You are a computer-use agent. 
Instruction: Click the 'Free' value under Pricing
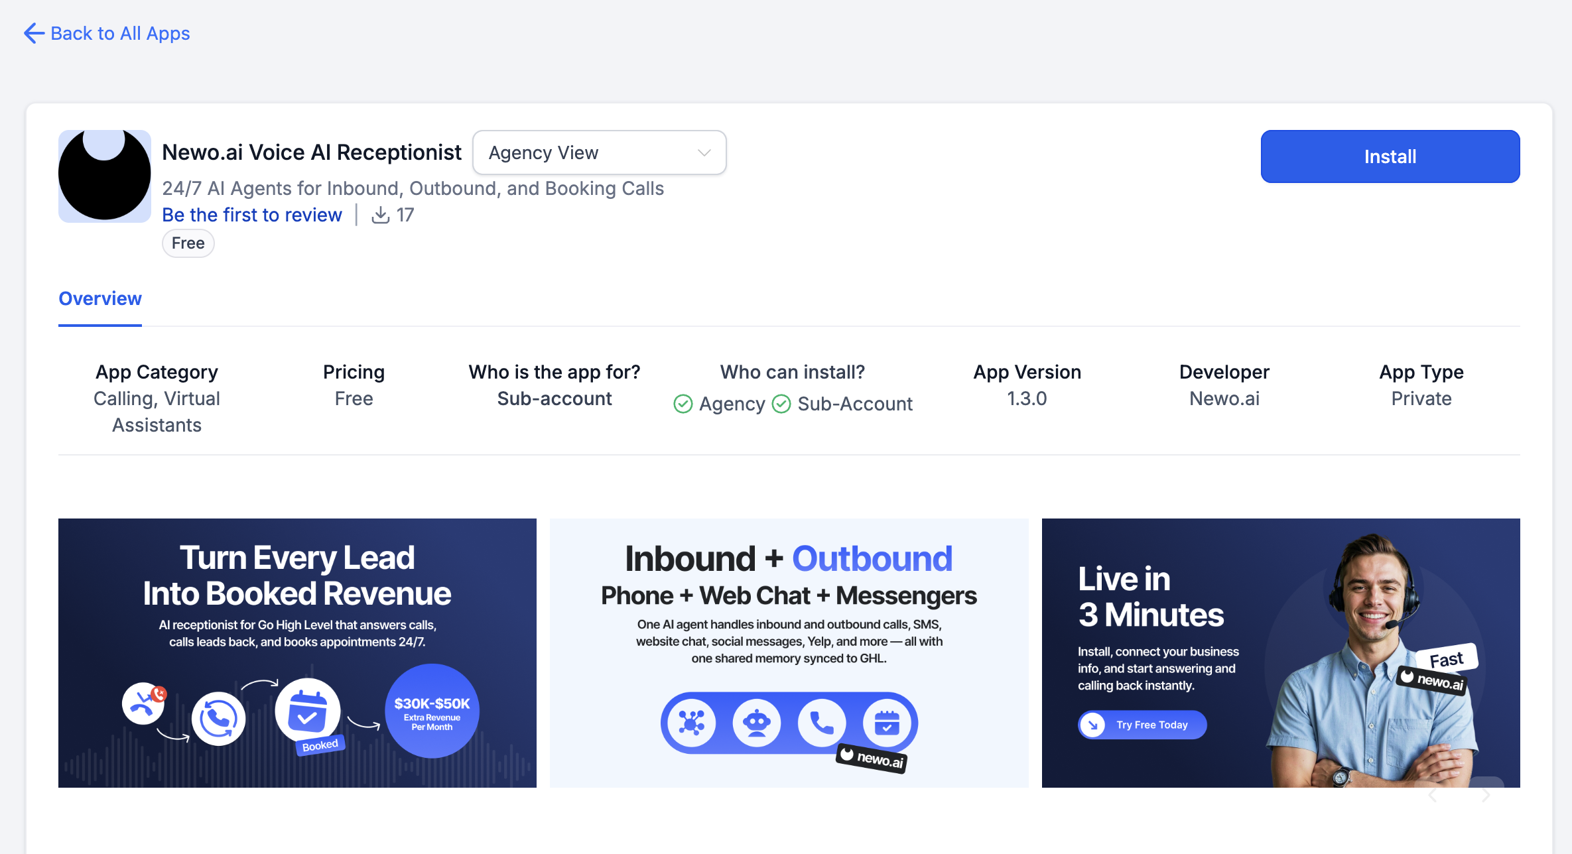tap(354, 398)
